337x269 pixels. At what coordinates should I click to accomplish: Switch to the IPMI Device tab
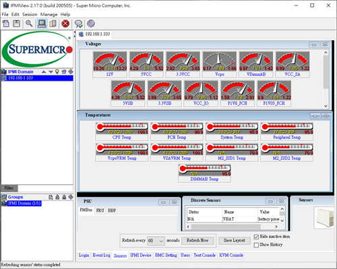(141, 256)
